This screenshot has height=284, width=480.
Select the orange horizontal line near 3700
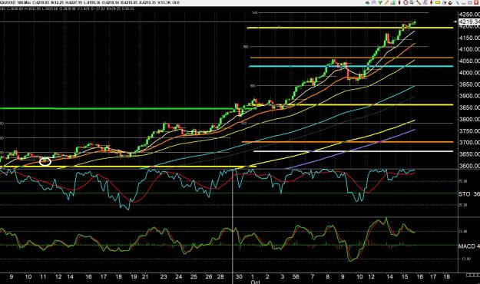347,142
